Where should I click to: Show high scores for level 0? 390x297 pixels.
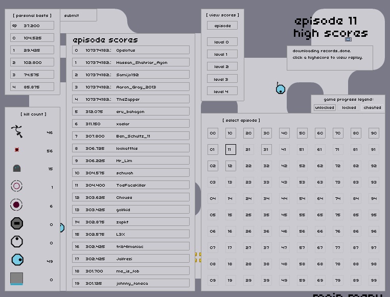coord(222,42)
